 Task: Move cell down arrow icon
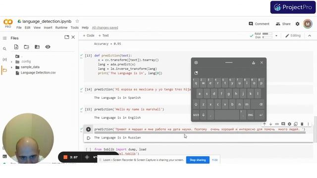270,124
